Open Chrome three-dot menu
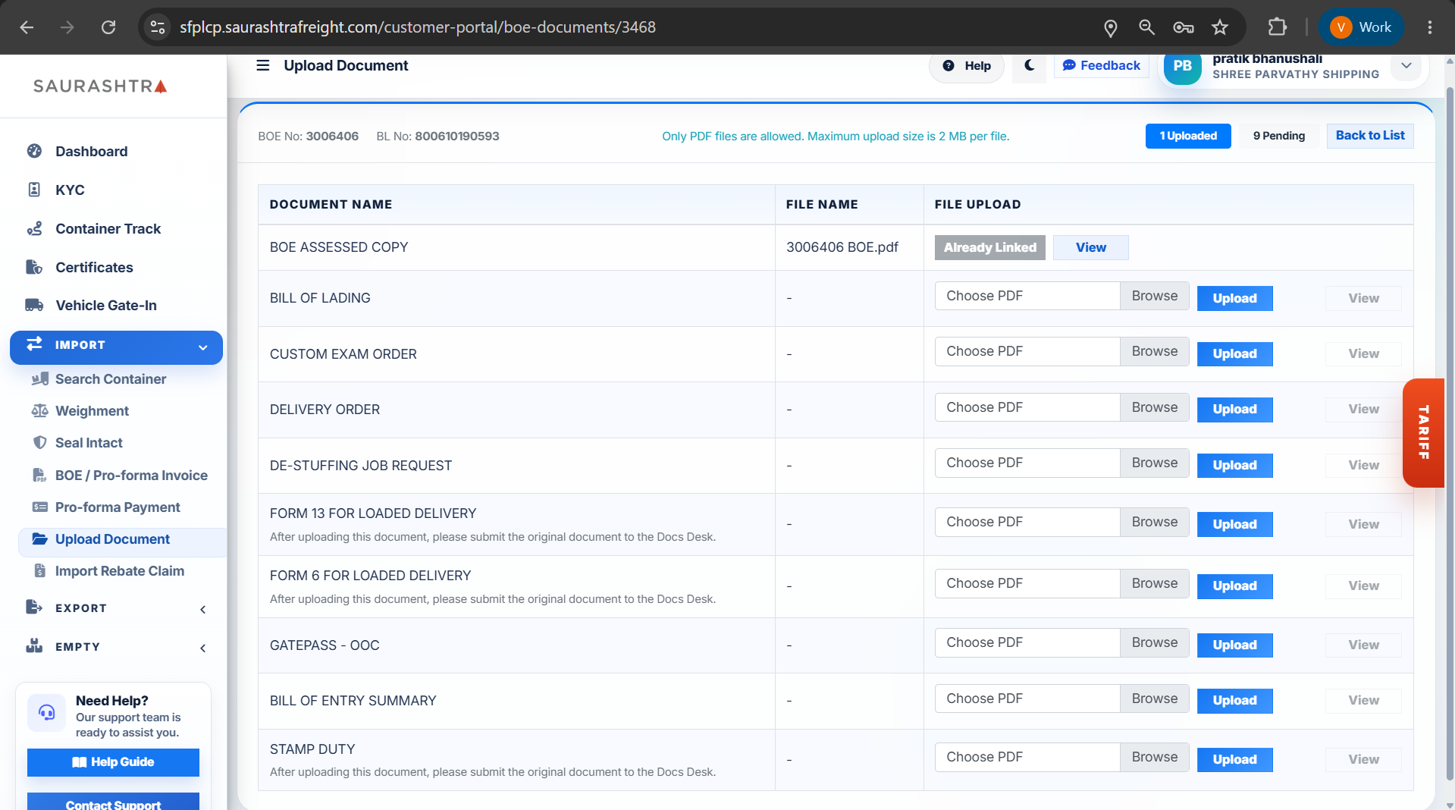Viewport: 1455px width, 810px height. [x=1429, y=27]
